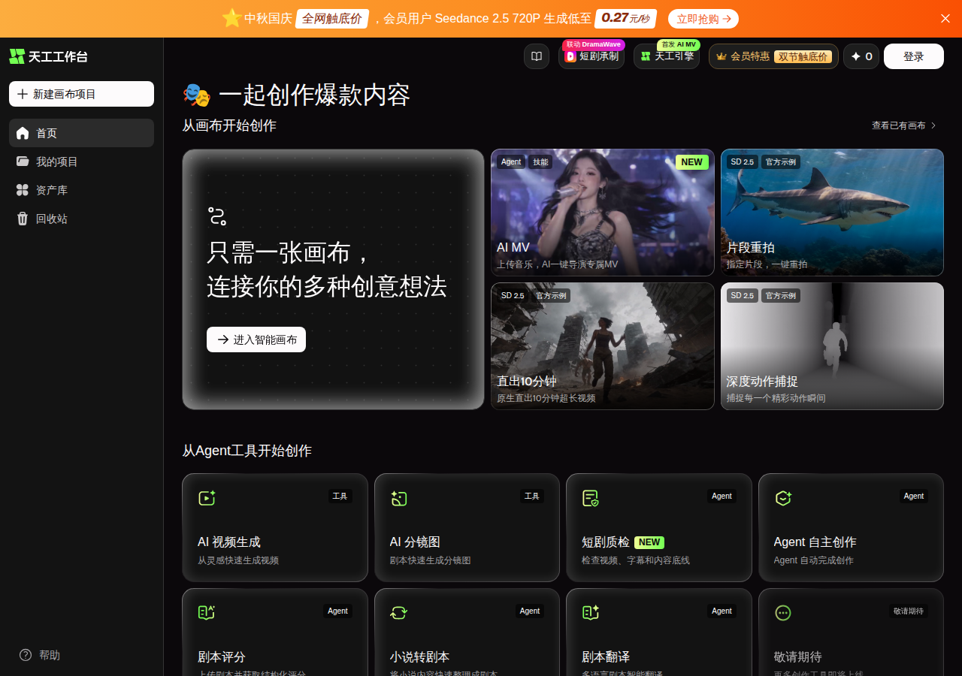Click the 双节触底价 badge
962x676 pixels.
(x=803, y=56)
